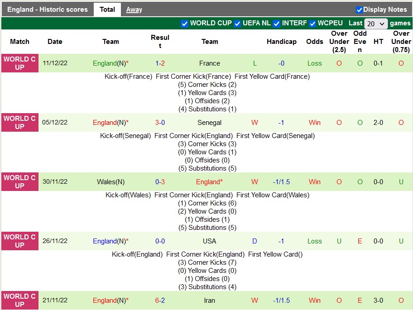Switch to the Away tab
413x310 pixels.
pyautogui.click(x=134, y=10)
